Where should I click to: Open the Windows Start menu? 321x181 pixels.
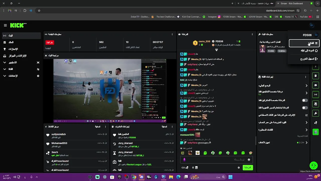tap(230, 177)
